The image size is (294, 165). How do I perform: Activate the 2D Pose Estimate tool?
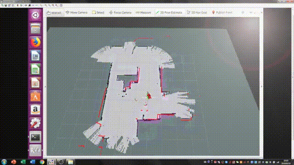[169, 12]
